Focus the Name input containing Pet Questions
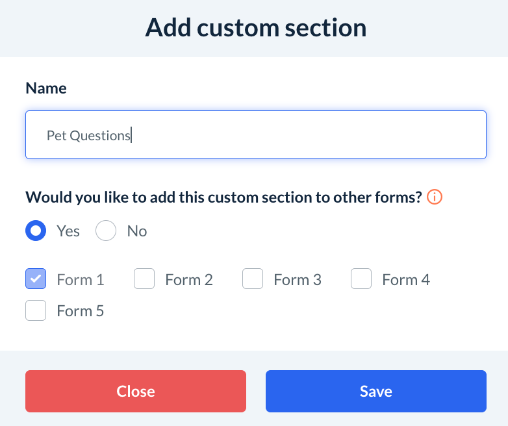 click(x=255, y=135)
